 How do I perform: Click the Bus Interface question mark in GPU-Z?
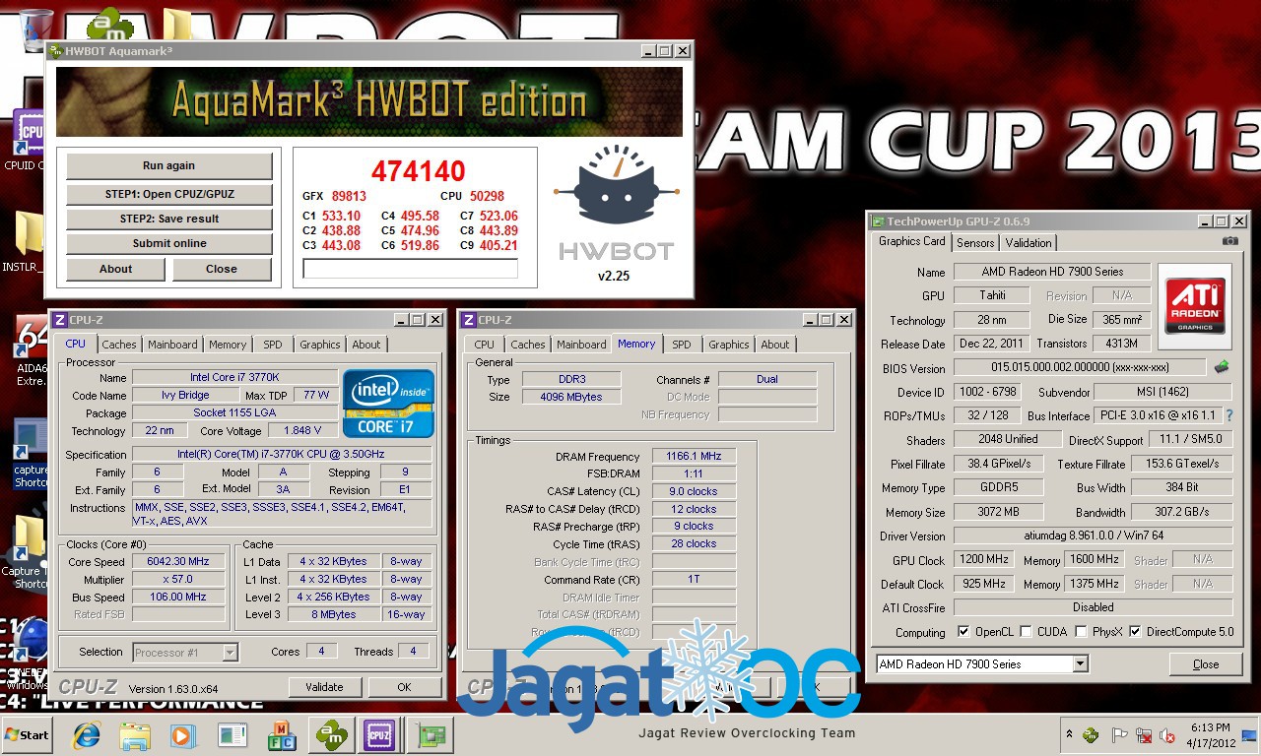pyautogui.click(x=1229, y=415)
